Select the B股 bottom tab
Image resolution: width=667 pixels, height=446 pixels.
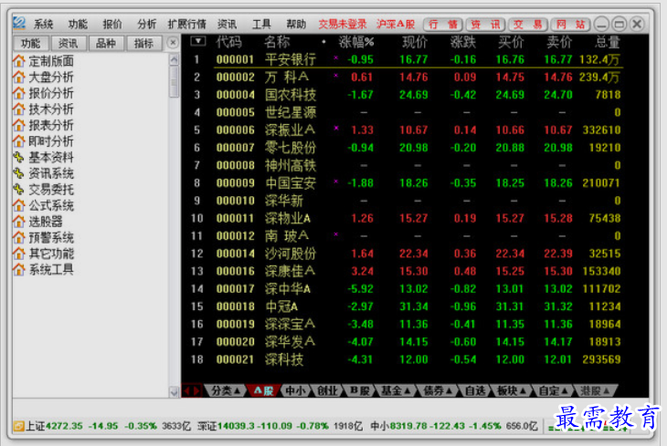[x=359, y=390]
